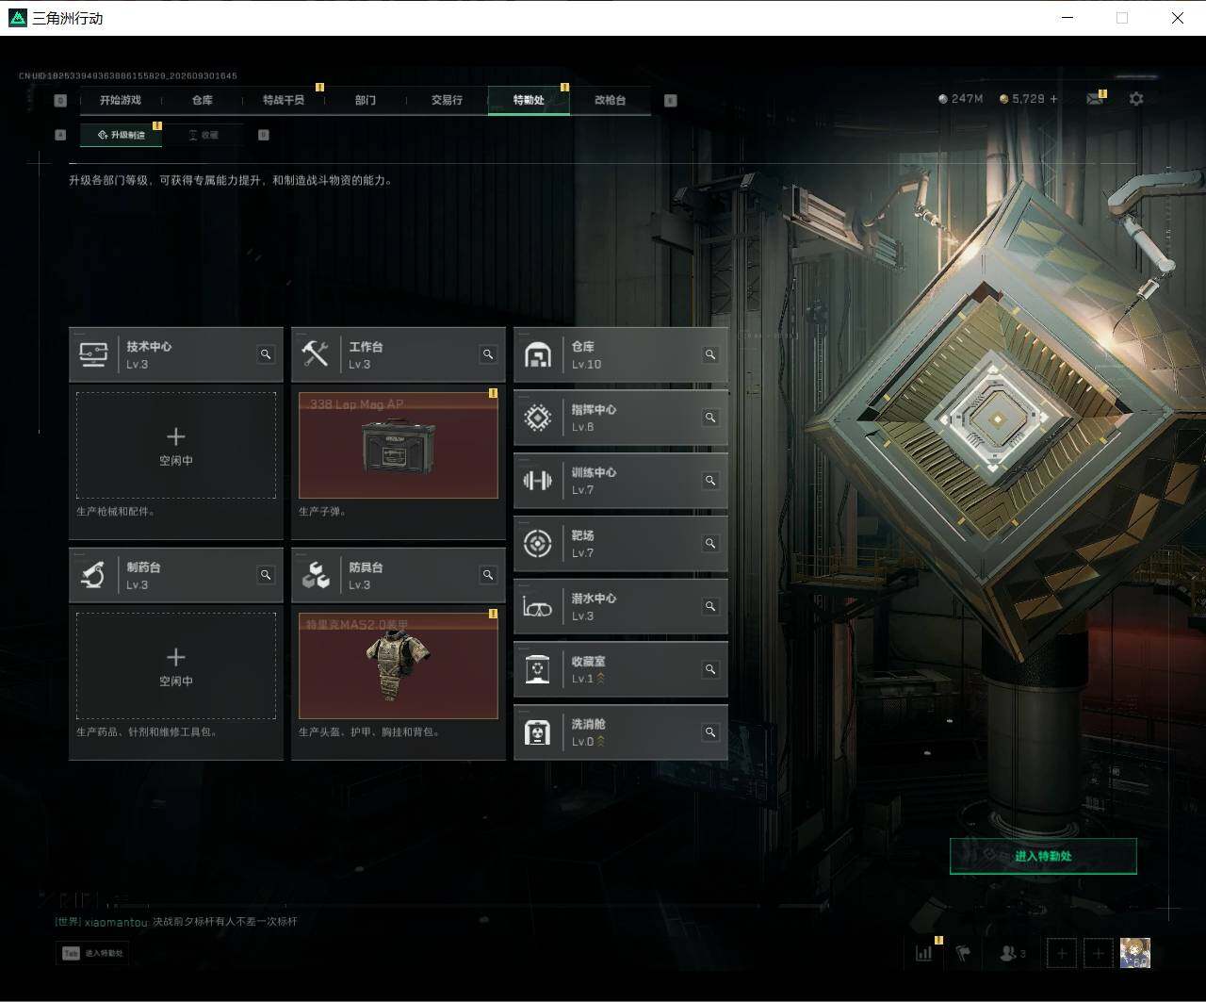1206x1002 pixels.
Task: Click the Tab 进入特勤处 shortcut hint
Action: (x=92, y=953)
